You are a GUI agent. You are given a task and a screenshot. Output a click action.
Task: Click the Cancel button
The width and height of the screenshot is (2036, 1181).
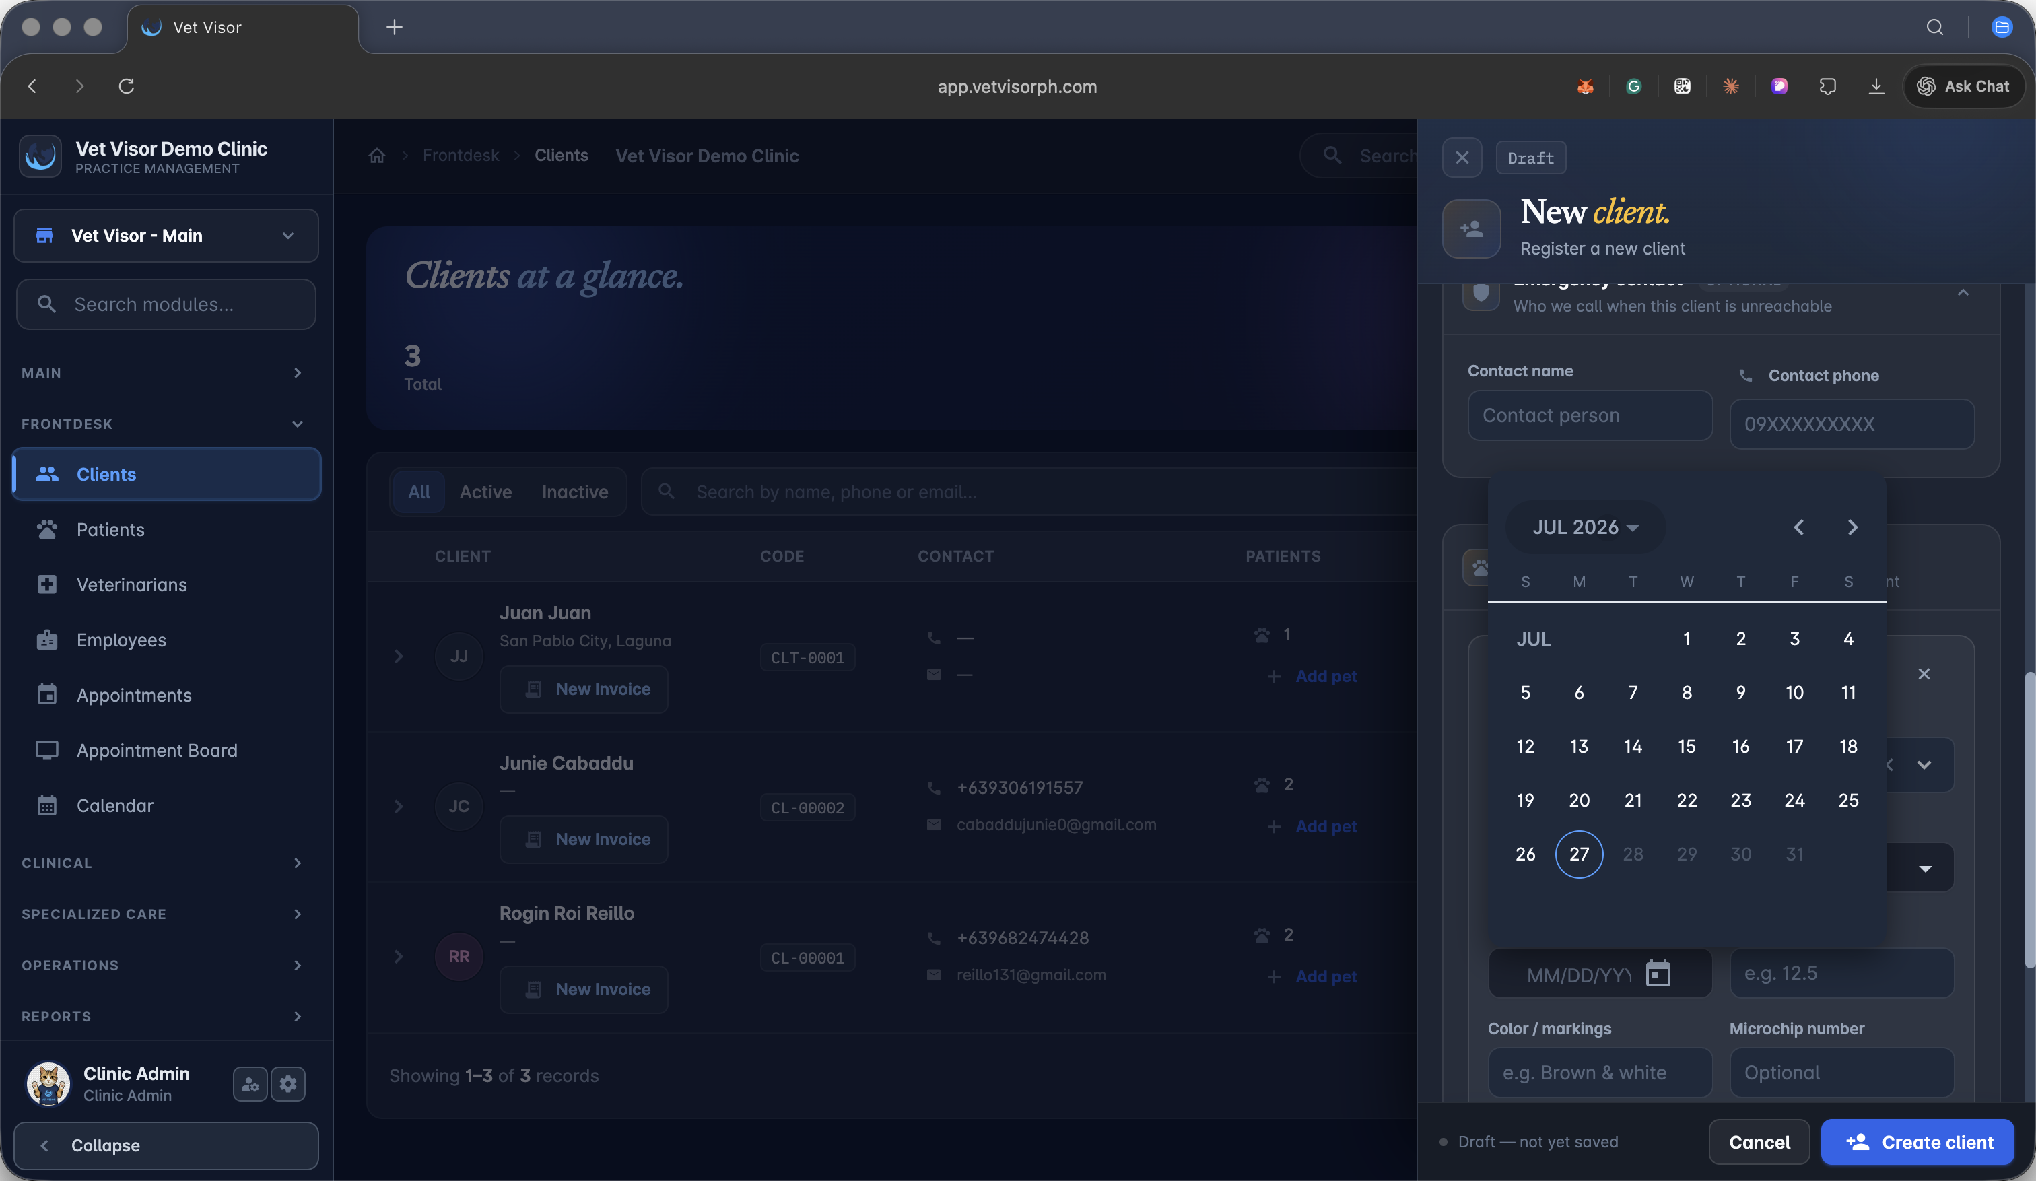(1759, 1142)
